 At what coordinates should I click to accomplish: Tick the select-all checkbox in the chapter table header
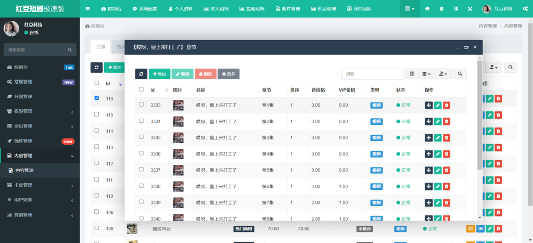point(141,89)
